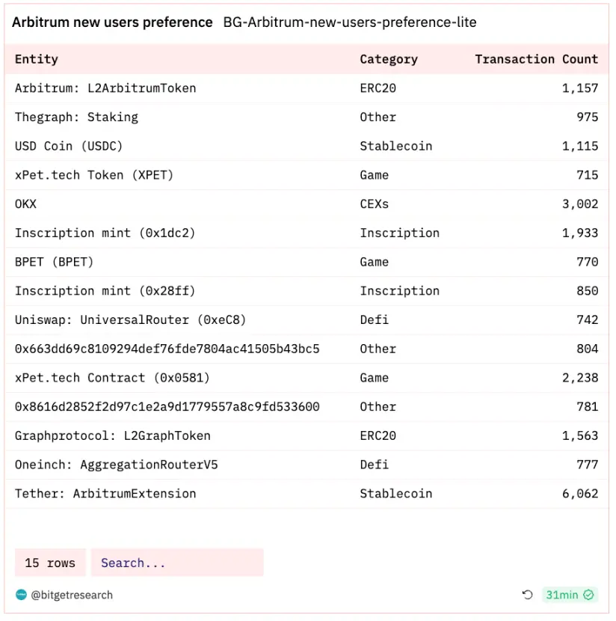Open the @bitgetresearch profile link
This screenshot has width=616, height=621.
pos(72,595)
